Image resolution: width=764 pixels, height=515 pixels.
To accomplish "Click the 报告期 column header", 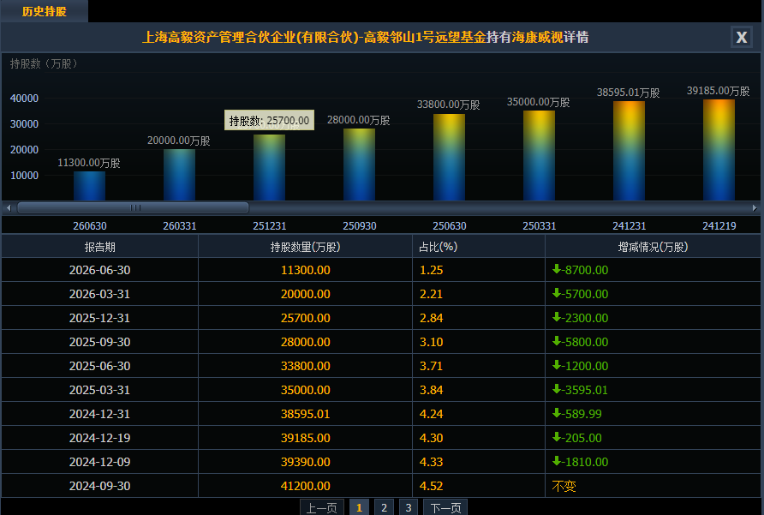I will [x=100, y=247].
